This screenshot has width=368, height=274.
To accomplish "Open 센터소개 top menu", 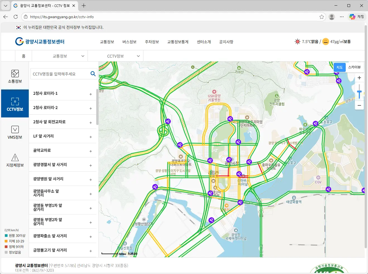I will pyautogui.click(x=204, y=42).
